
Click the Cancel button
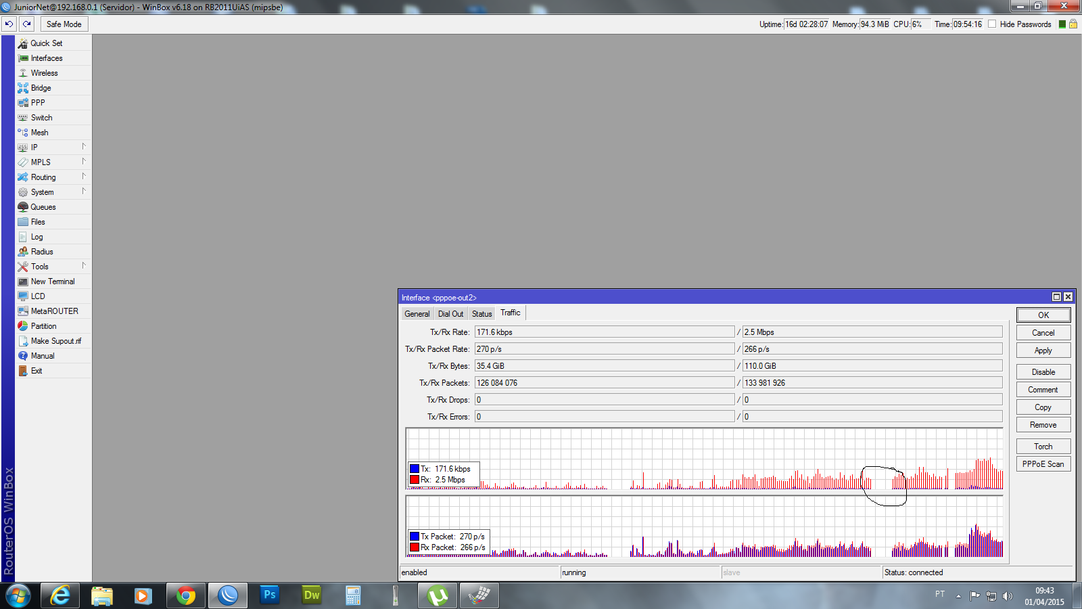pyautogui.click(x=1043, y=333)
